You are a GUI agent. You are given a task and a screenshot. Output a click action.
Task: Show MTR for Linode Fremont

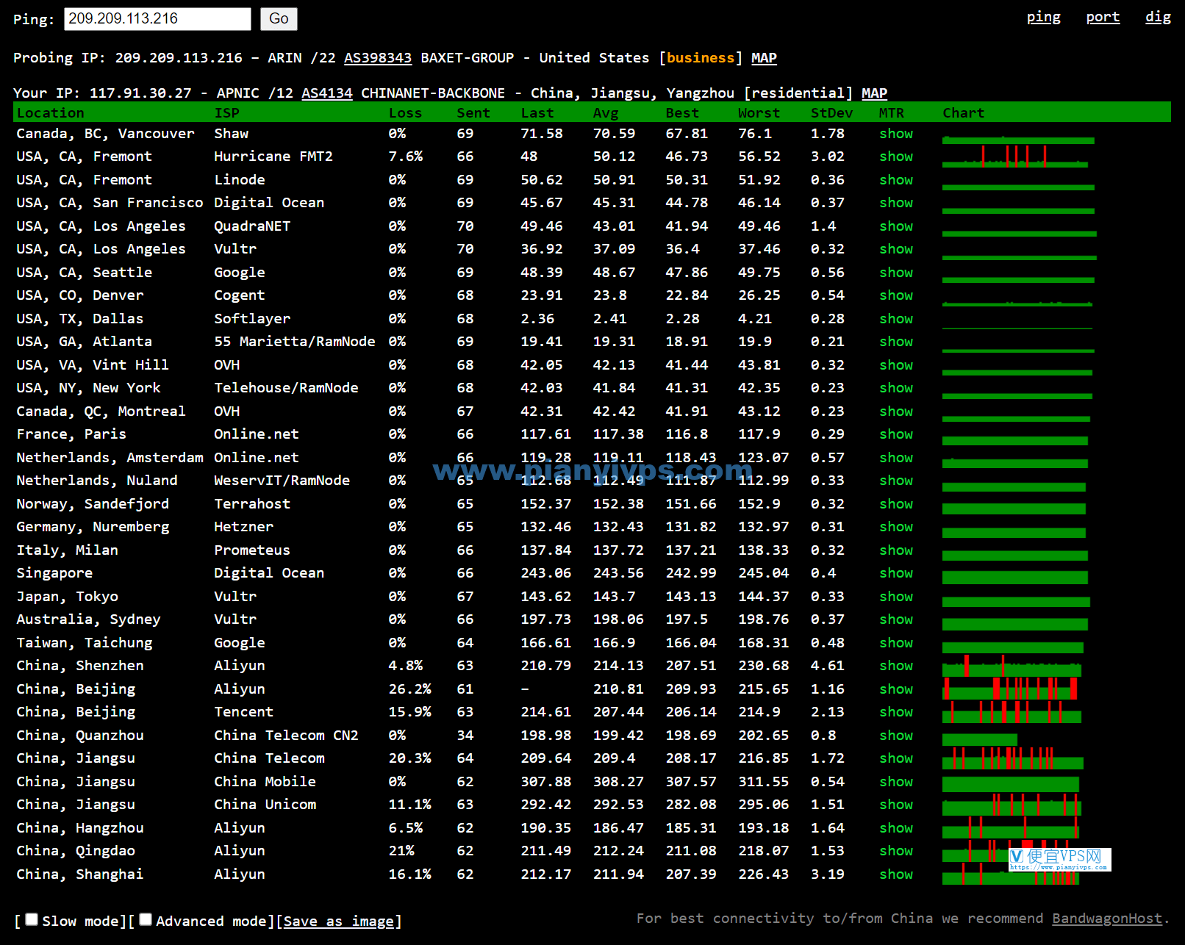click(x=896, y=180)
